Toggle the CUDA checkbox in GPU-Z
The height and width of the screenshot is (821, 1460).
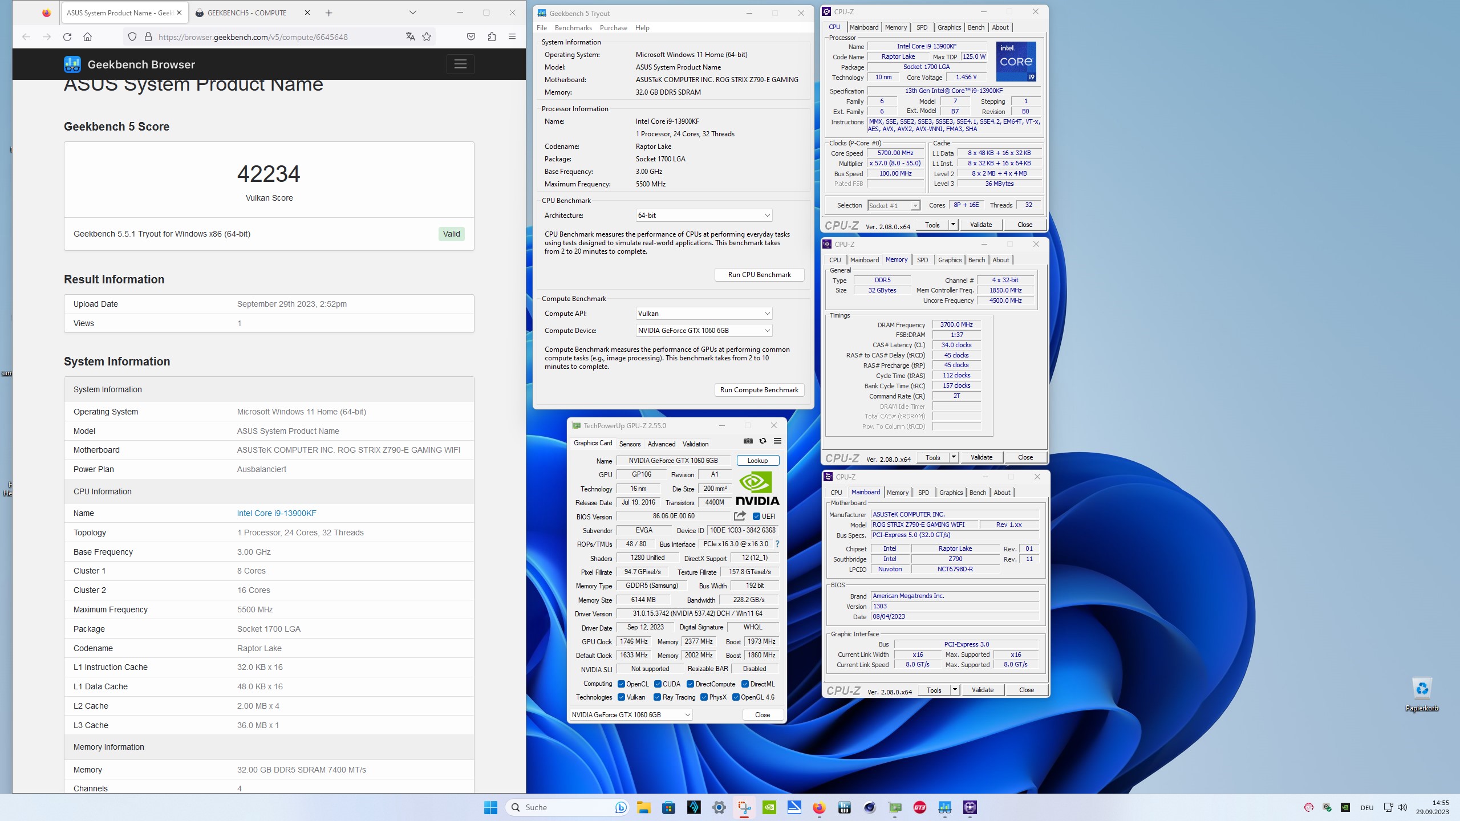click(x=658, y=684)
